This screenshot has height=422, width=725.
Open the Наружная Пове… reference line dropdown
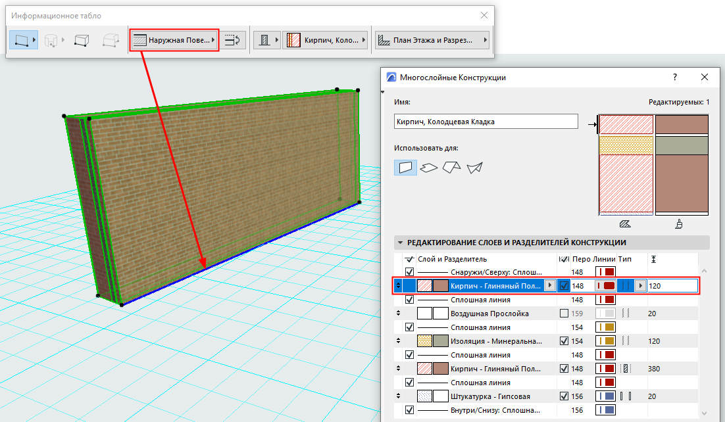(174, 40)
